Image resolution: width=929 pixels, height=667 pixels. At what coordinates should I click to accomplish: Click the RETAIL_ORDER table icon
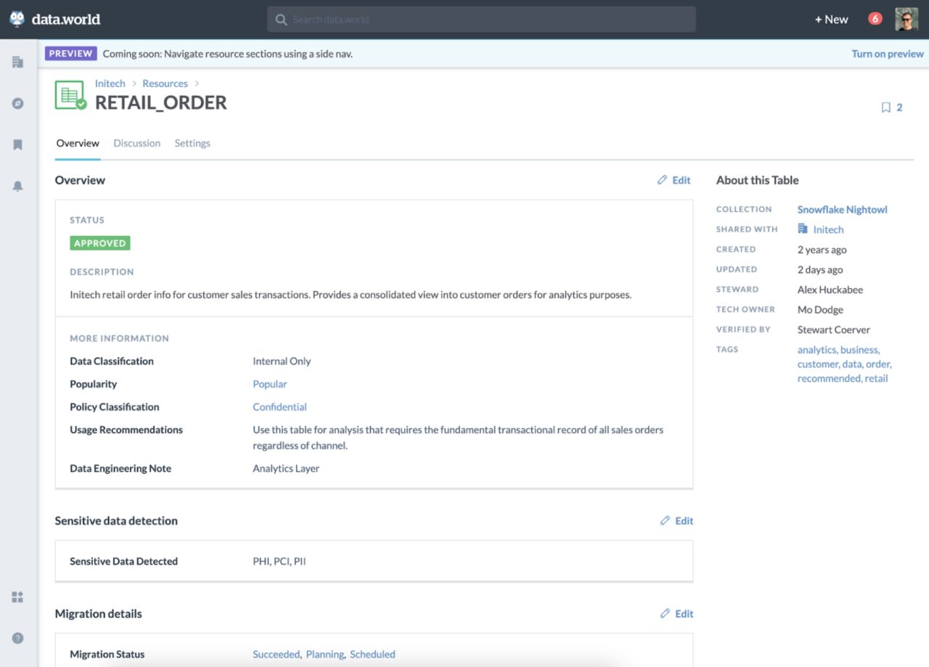point(70,95)
